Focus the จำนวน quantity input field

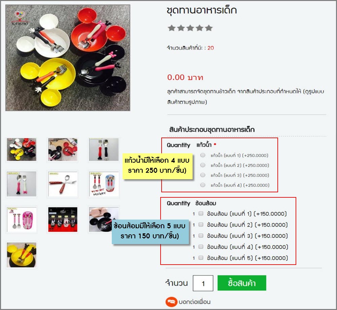203,283
